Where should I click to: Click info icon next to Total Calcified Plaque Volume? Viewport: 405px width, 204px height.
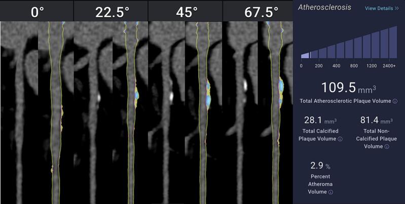tap(340, 139)
